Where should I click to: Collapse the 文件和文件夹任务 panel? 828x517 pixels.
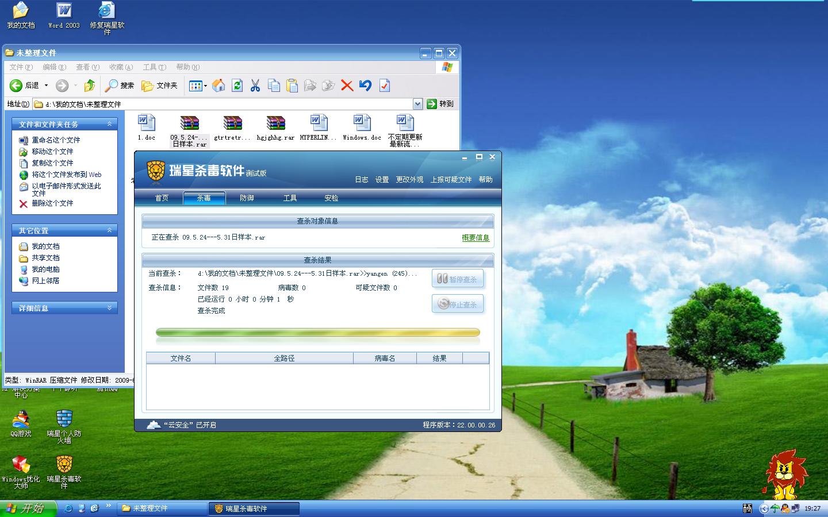coord(109,124)
